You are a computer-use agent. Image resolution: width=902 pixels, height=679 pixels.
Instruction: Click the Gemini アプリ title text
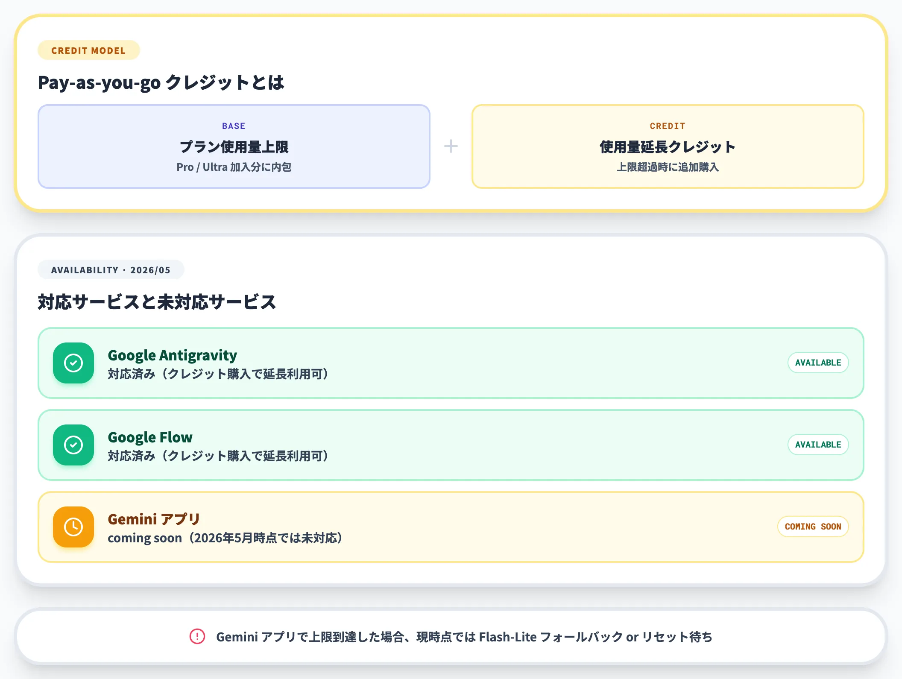pyautogui.click(x=154, y=519)
